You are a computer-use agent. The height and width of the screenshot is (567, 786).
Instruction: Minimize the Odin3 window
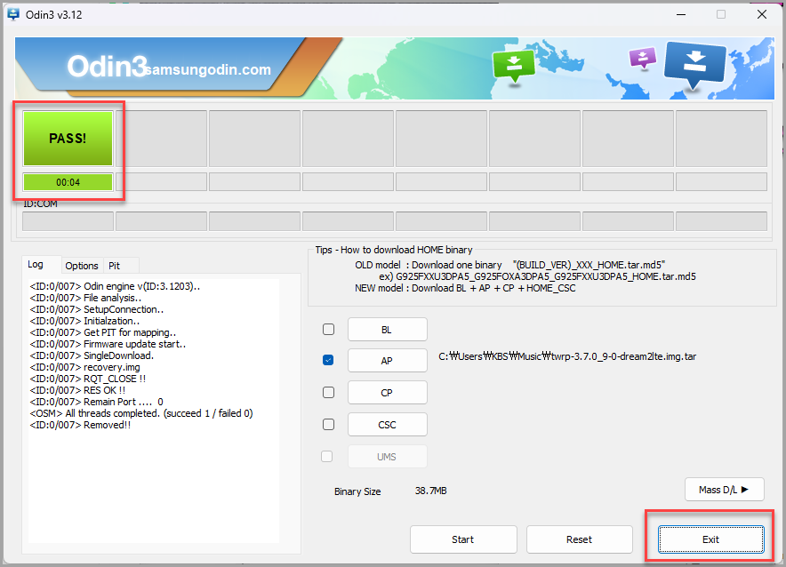pos(681,14)
